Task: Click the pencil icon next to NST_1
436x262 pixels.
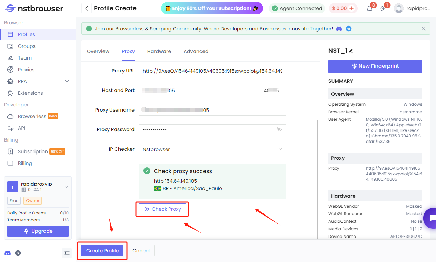Action: [x=351, y=51]
